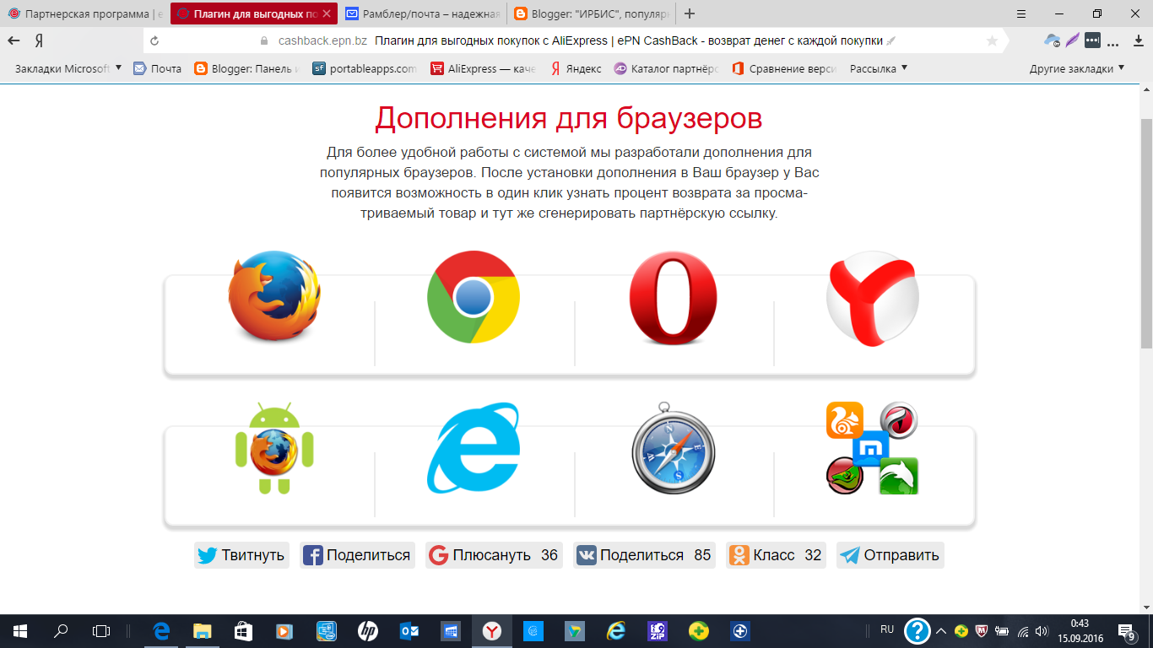Click the VK Поделиться button
Screen dimensions: 1153x648
point(644,555)
